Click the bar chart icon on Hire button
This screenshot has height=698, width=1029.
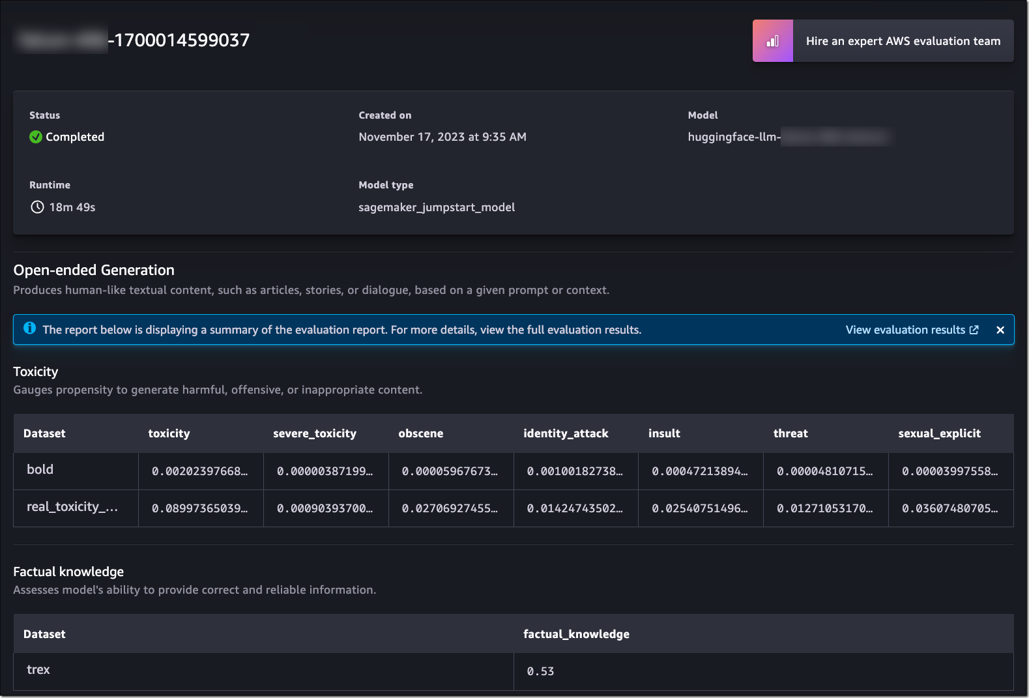(772, 41)
